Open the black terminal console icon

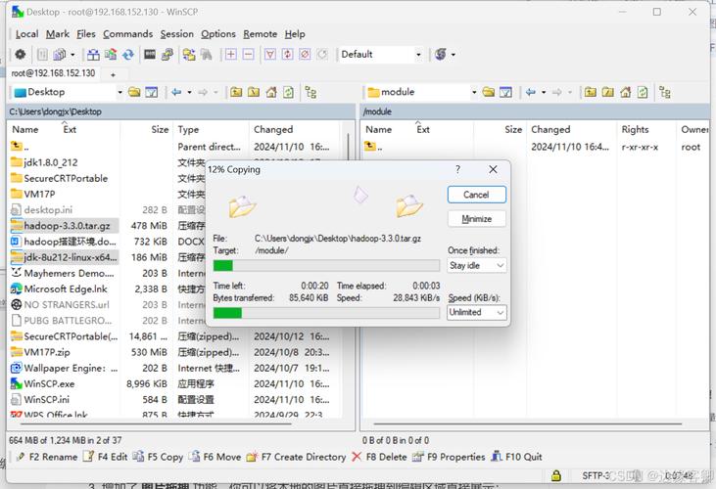(x=150, y=54)
